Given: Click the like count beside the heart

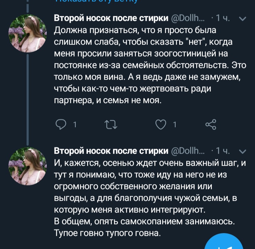Looking at the screenshot, I should pos(175,124).
